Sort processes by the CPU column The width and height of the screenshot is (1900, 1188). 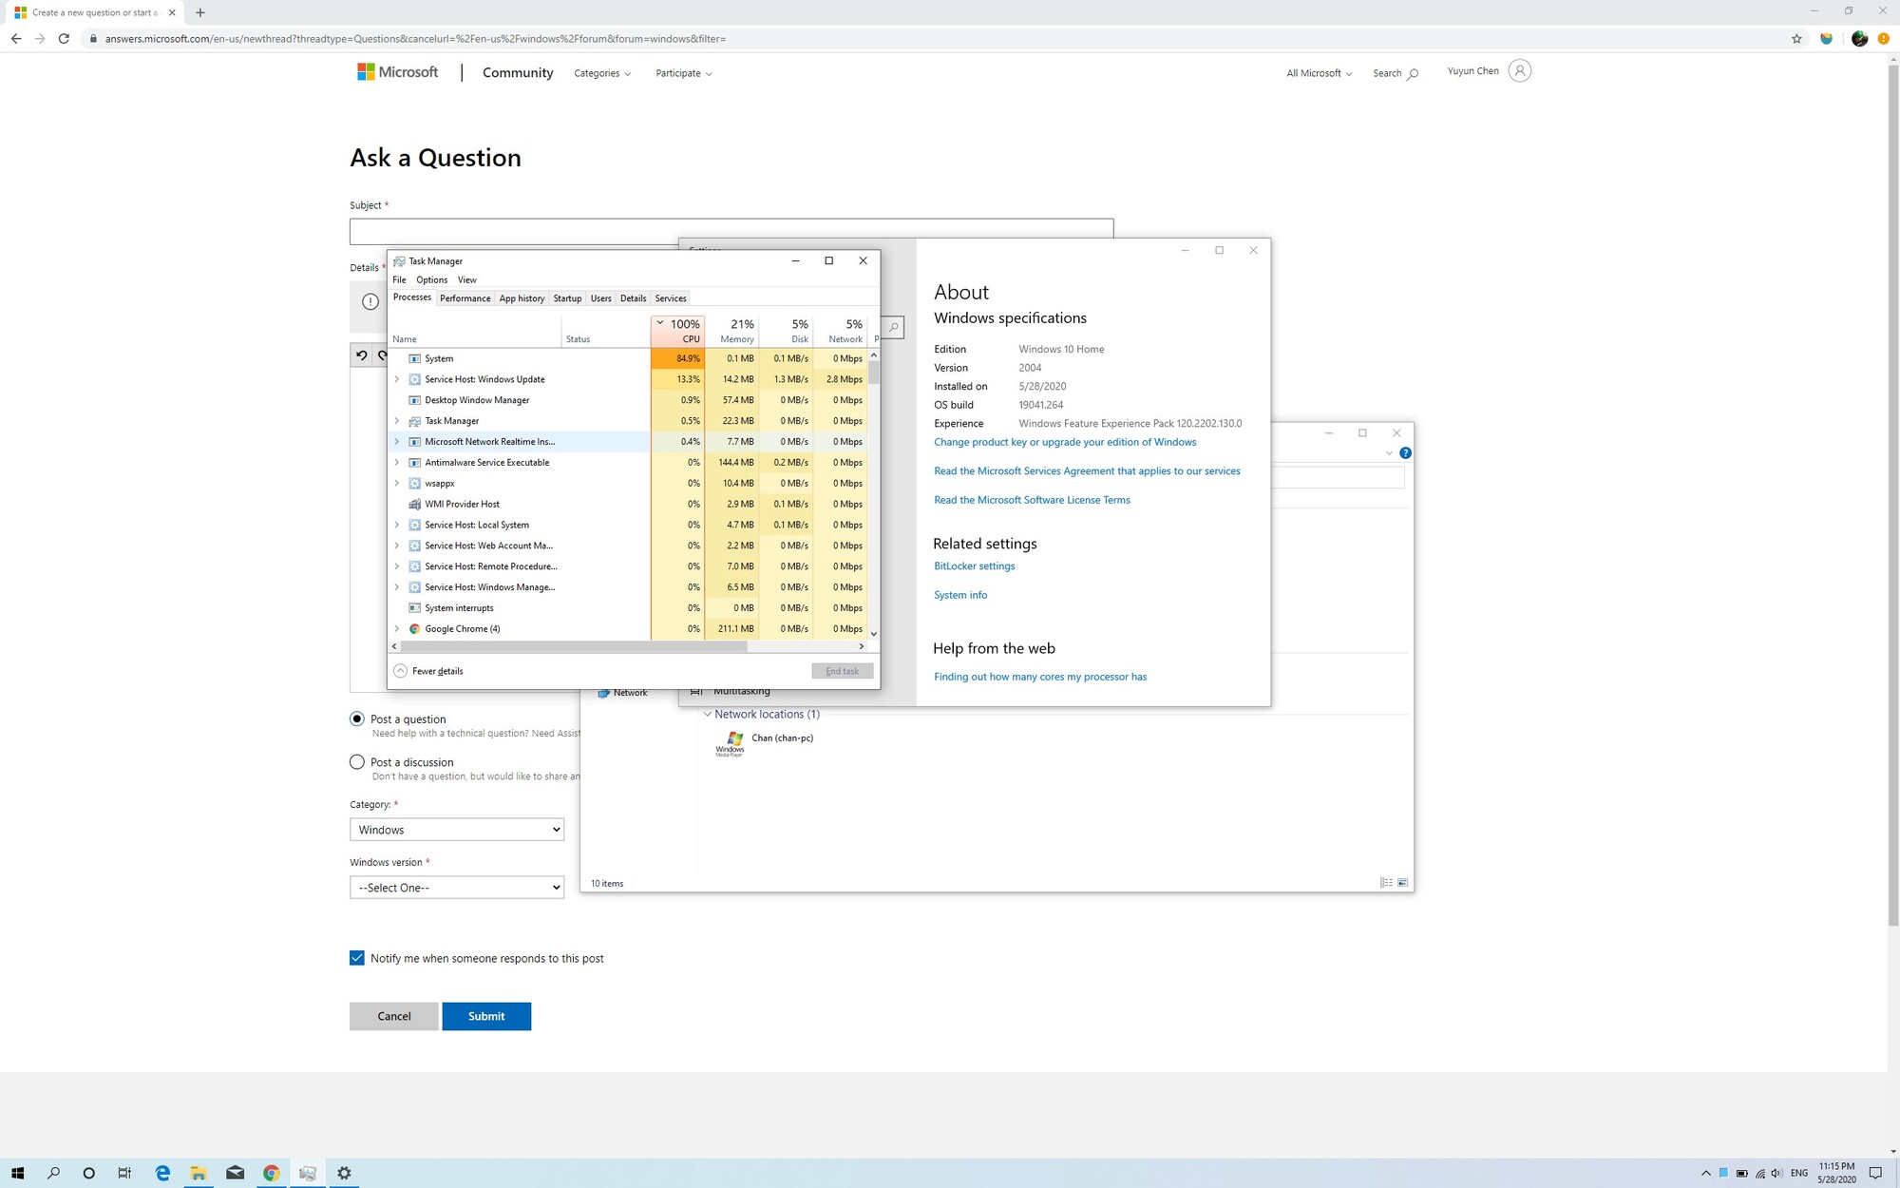pos(678,331)
